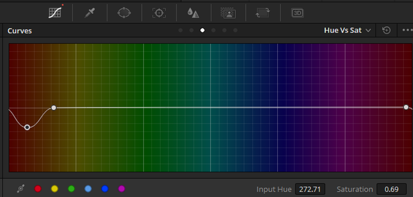The height and width of the screenshot is (197, 413).
Task: Select the second curve mode dot
Action: click(191, 30)
